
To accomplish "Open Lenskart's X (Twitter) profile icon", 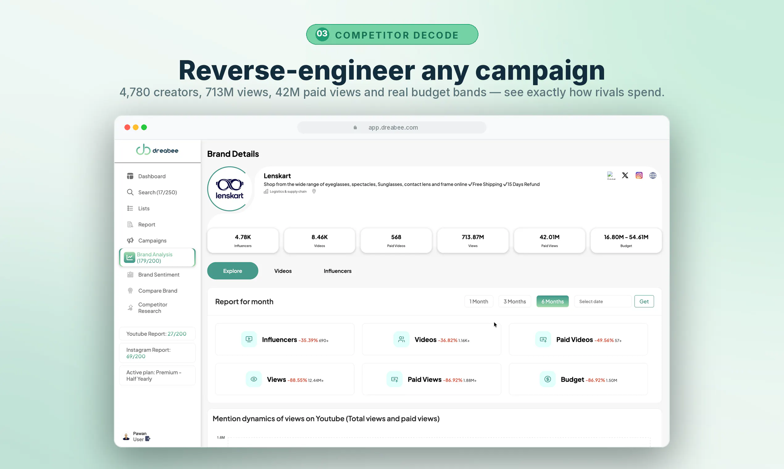I will click(x=625, y=175).
